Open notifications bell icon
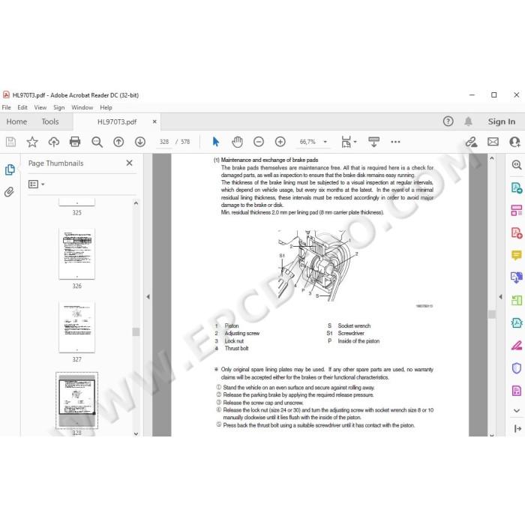 tap(468, 121)
